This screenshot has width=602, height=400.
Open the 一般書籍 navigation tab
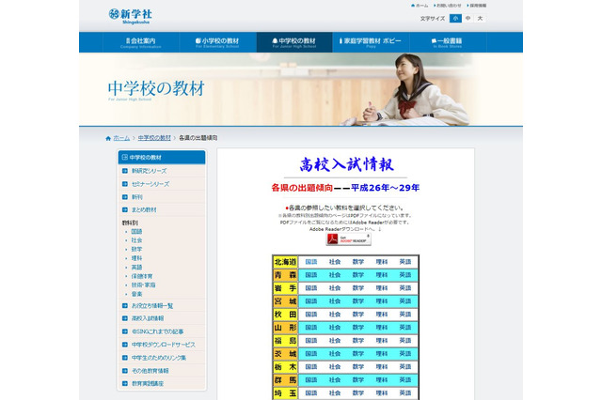(448, 42)
